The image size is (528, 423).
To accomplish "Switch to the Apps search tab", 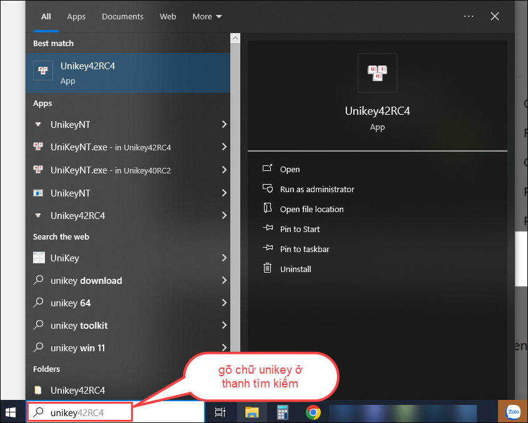I will click(x=76, y=16).
